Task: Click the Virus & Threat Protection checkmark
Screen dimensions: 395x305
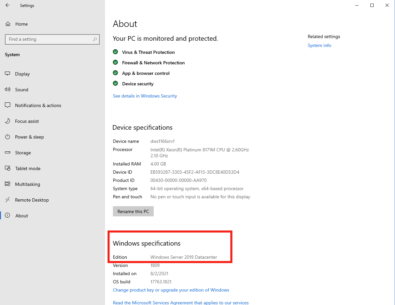Action: [115, 52]
